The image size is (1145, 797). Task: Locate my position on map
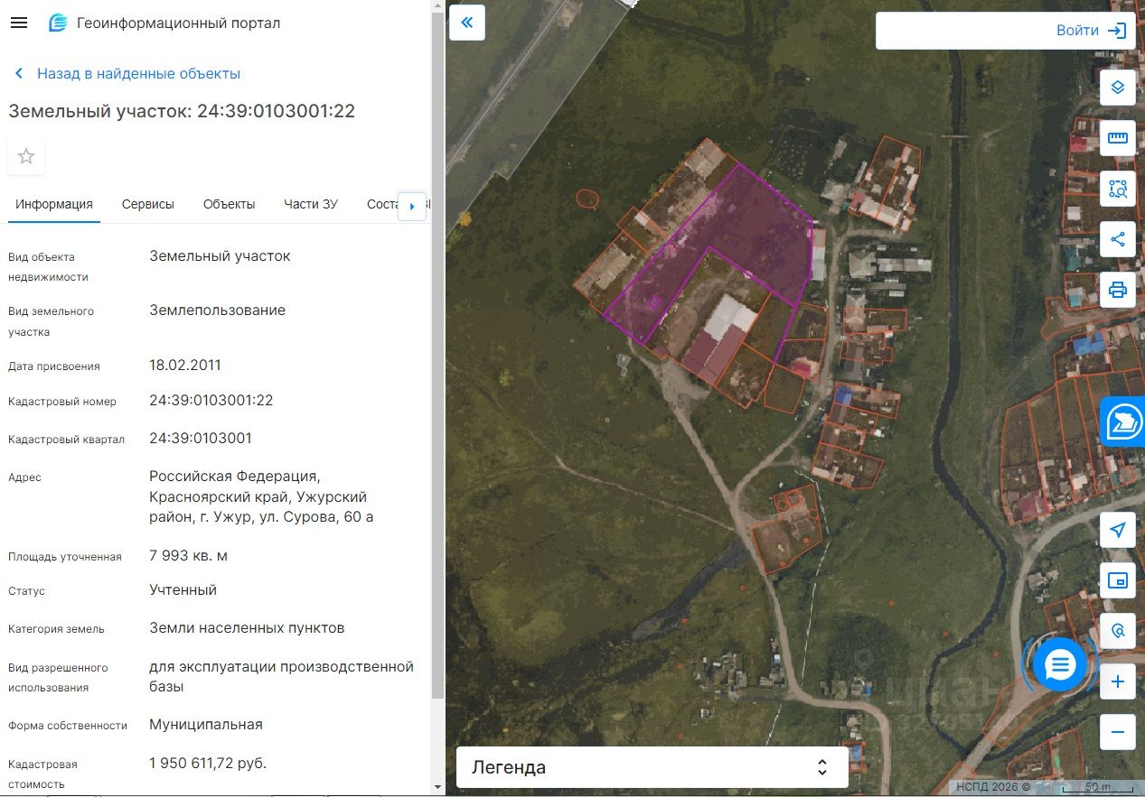pyautogui.click(x=1118, y=530)
